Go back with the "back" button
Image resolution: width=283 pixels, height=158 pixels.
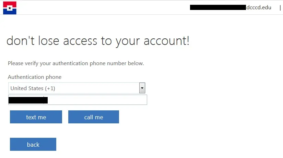(x=33, y=144)
